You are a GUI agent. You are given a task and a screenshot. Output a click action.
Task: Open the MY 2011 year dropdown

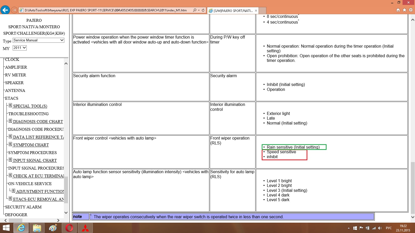tap(20, 48)
